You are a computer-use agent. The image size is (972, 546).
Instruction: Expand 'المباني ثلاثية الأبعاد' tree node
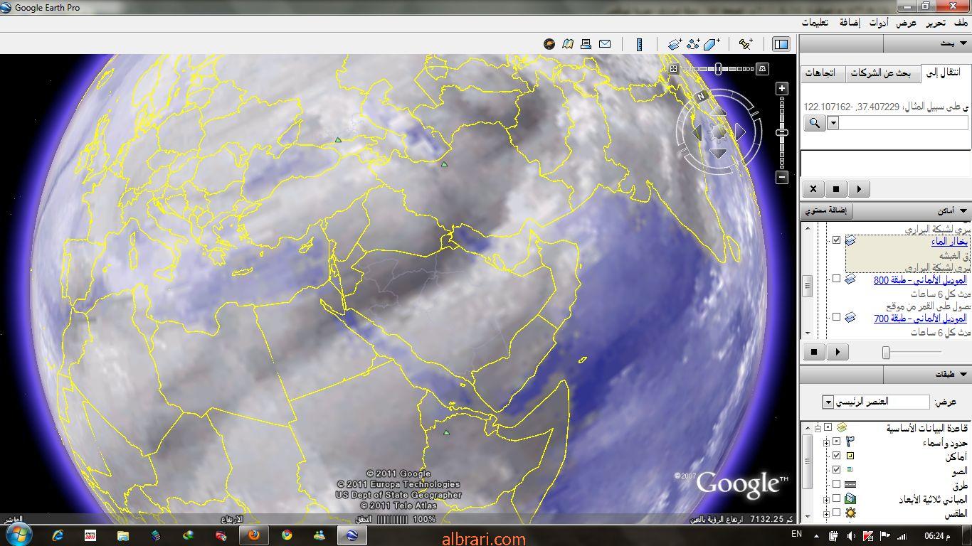(827, 498)
